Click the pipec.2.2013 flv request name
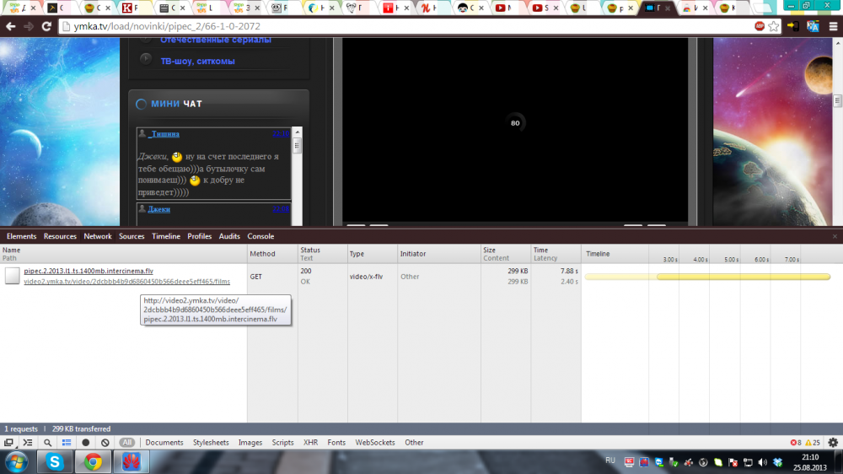Image resolution: width=843 pixels, height=474 pixels. (89, 271)
